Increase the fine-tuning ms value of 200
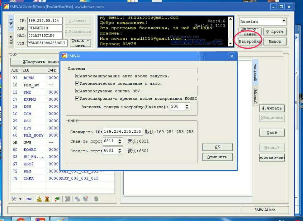Image resolution: width=303 pixels, height=221 pixels. [x=187, y=105]
